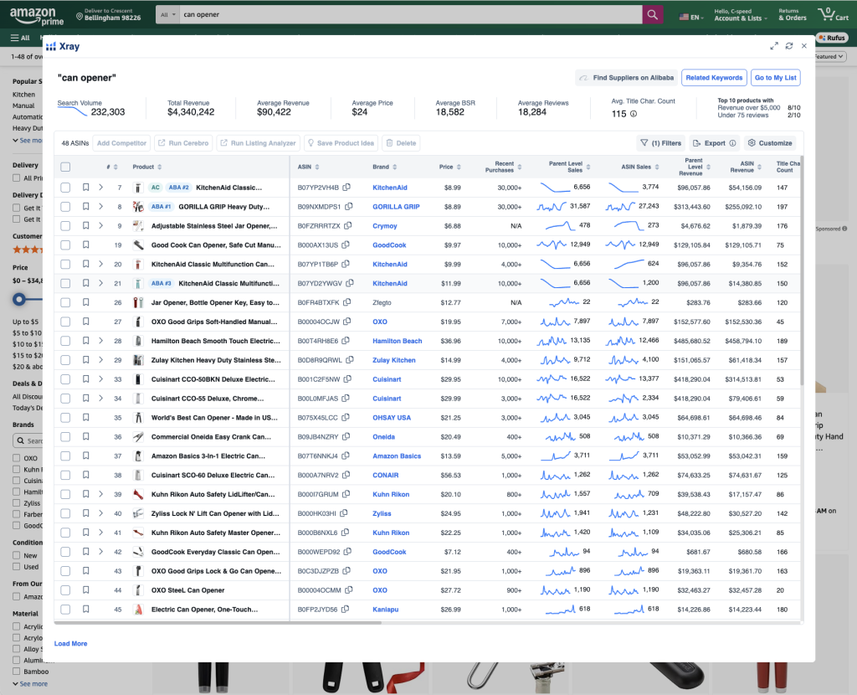Tick the checkbox for Amazon Basics 3-in-1 row

65,456
